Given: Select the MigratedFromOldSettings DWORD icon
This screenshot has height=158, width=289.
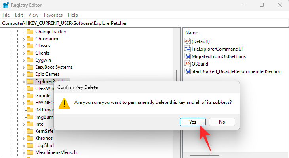Looking at the screenshot, I should (187, 56).
